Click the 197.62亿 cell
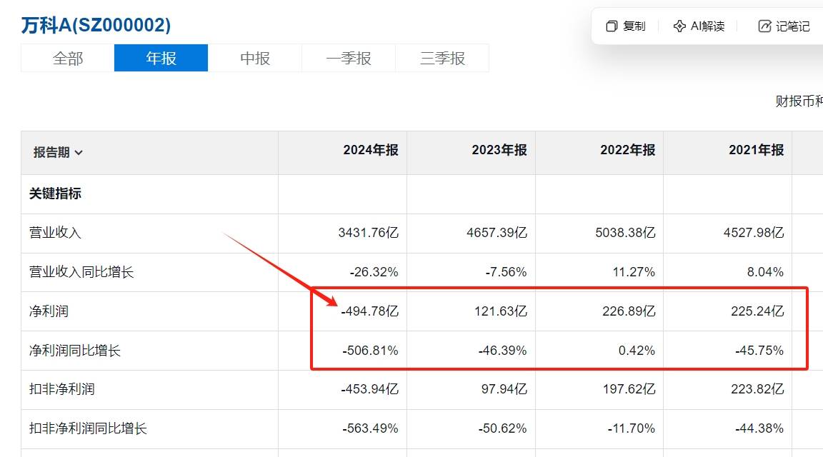This screenshot has height=457, width=823. click(x=629, y=389)
